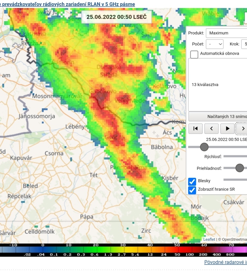
Task: Click the 13 kiválasztva selection list
Action: pyautogui.click(x=217, y=85)
